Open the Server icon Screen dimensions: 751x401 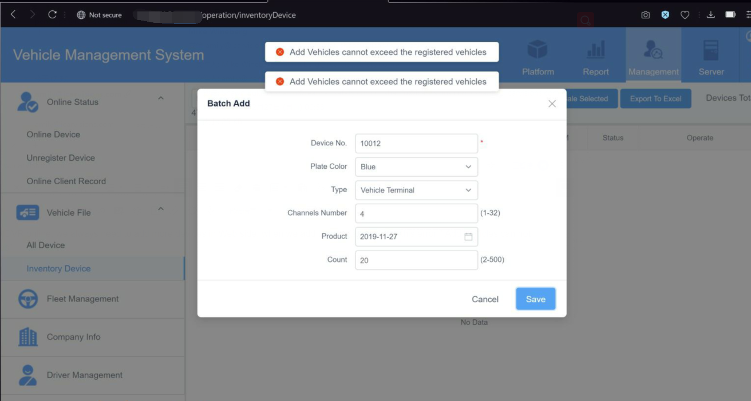point(712,50)
